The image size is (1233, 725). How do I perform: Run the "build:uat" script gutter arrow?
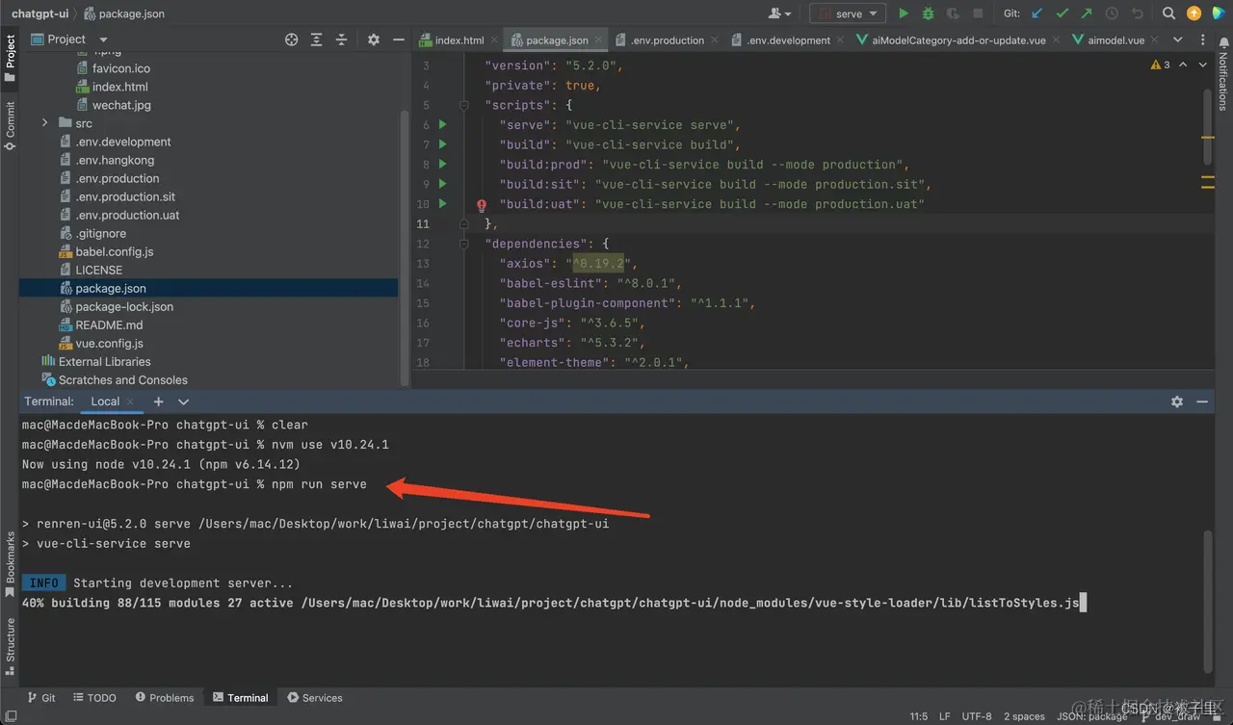(443, 203)
